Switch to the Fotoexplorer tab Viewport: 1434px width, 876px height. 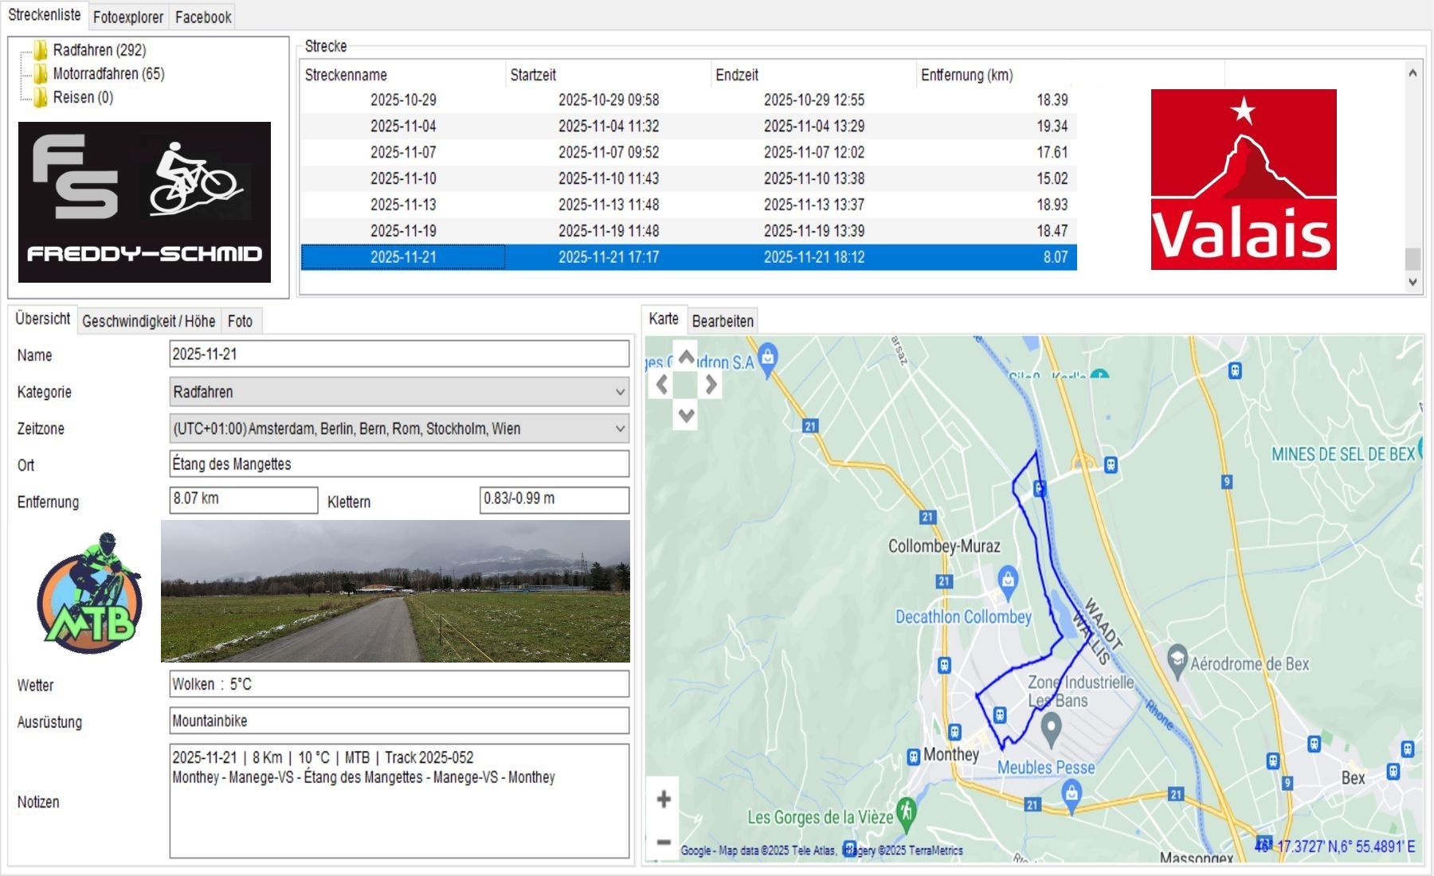coord(128,17)
